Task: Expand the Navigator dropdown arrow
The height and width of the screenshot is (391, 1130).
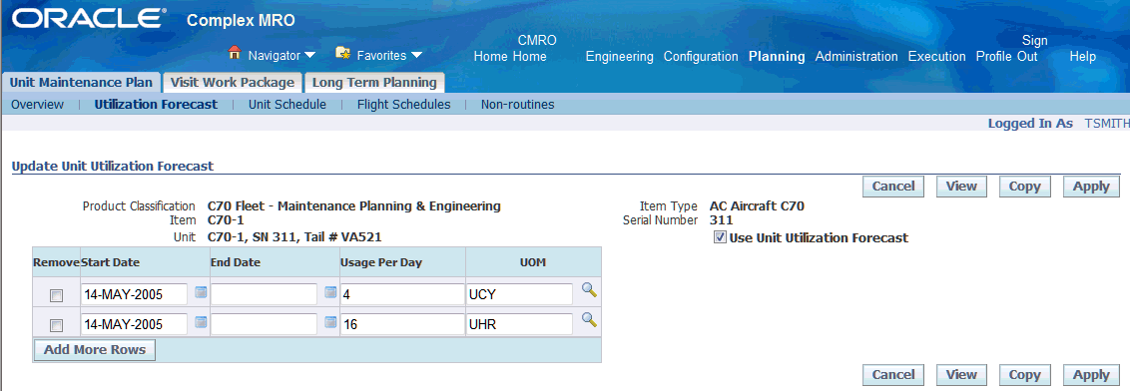Action: click(x=309, y=56)
